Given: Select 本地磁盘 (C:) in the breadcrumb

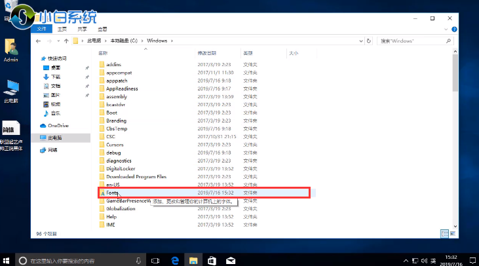Looking at the screenshot, I should point(124,41).
